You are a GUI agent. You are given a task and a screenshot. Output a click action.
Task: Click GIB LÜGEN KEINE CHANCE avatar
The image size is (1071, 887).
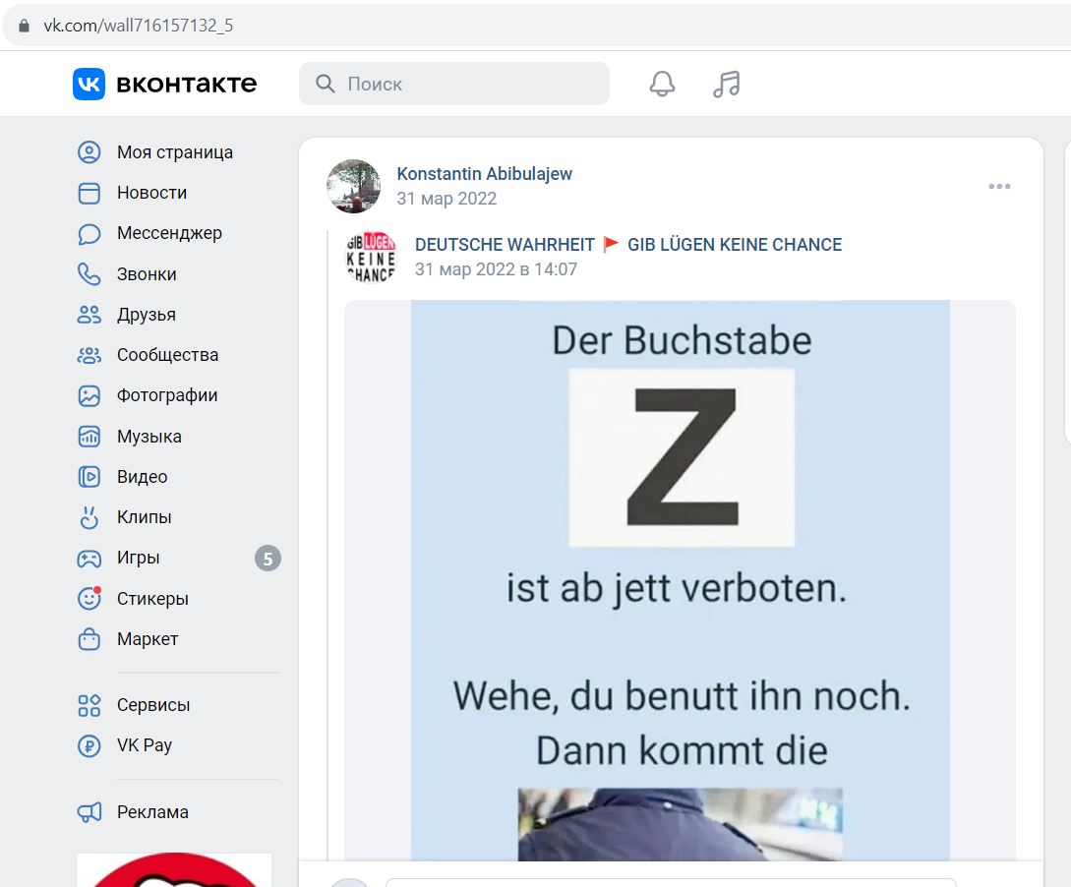point(371,257)
